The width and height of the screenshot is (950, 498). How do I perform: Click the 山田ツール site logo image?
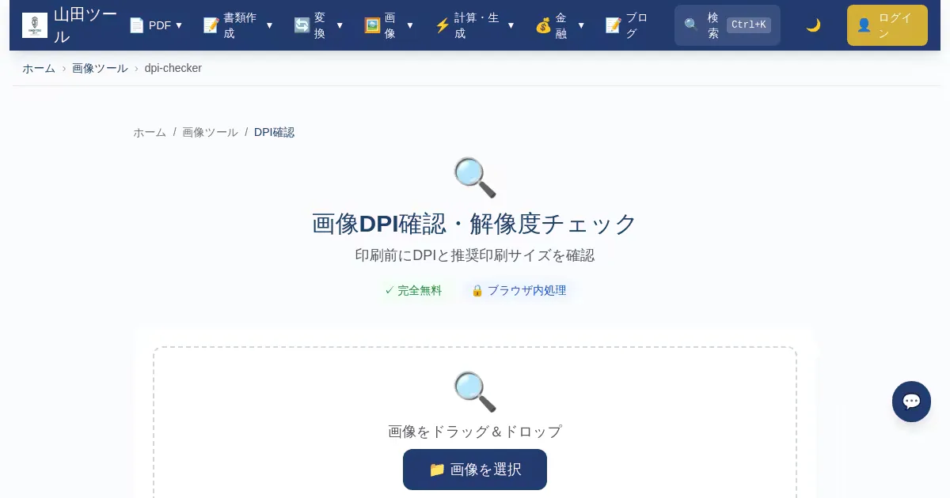point(35,25)
